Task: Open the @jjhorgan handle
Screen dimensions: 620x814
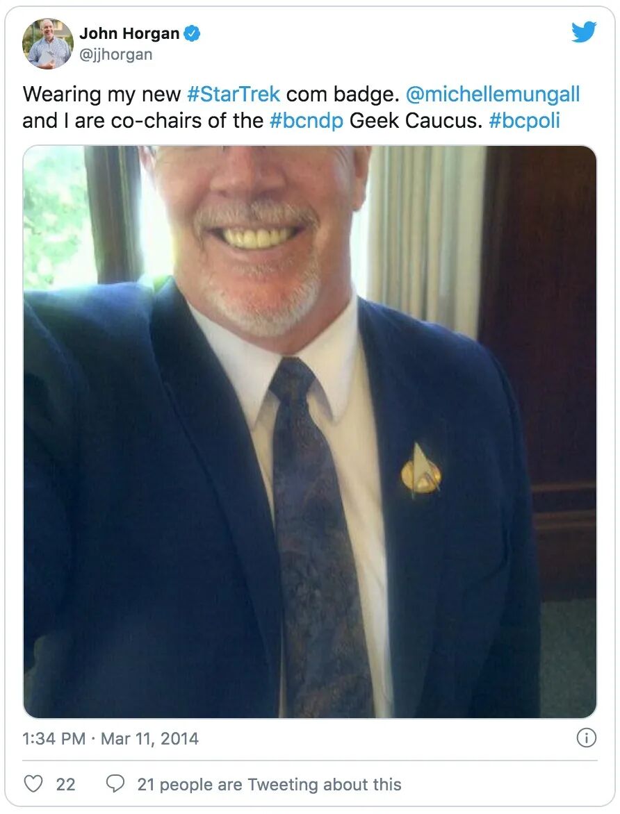Action: (115, 54)
